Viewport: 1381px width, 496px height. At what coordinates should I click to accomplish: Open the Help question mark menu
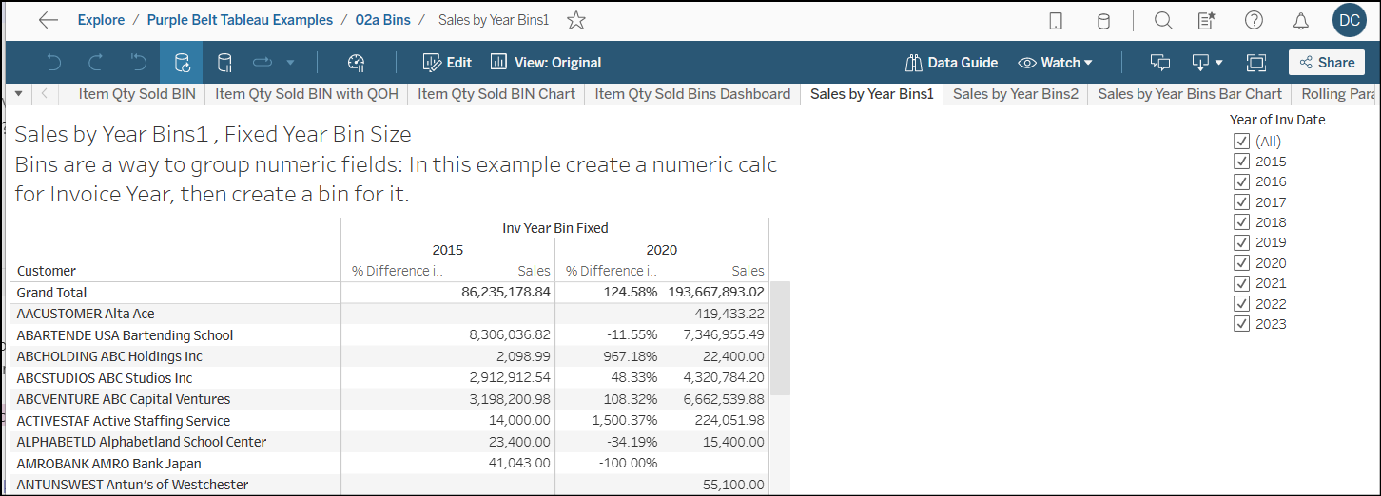pyautogui.click(x=1254, y=20)
